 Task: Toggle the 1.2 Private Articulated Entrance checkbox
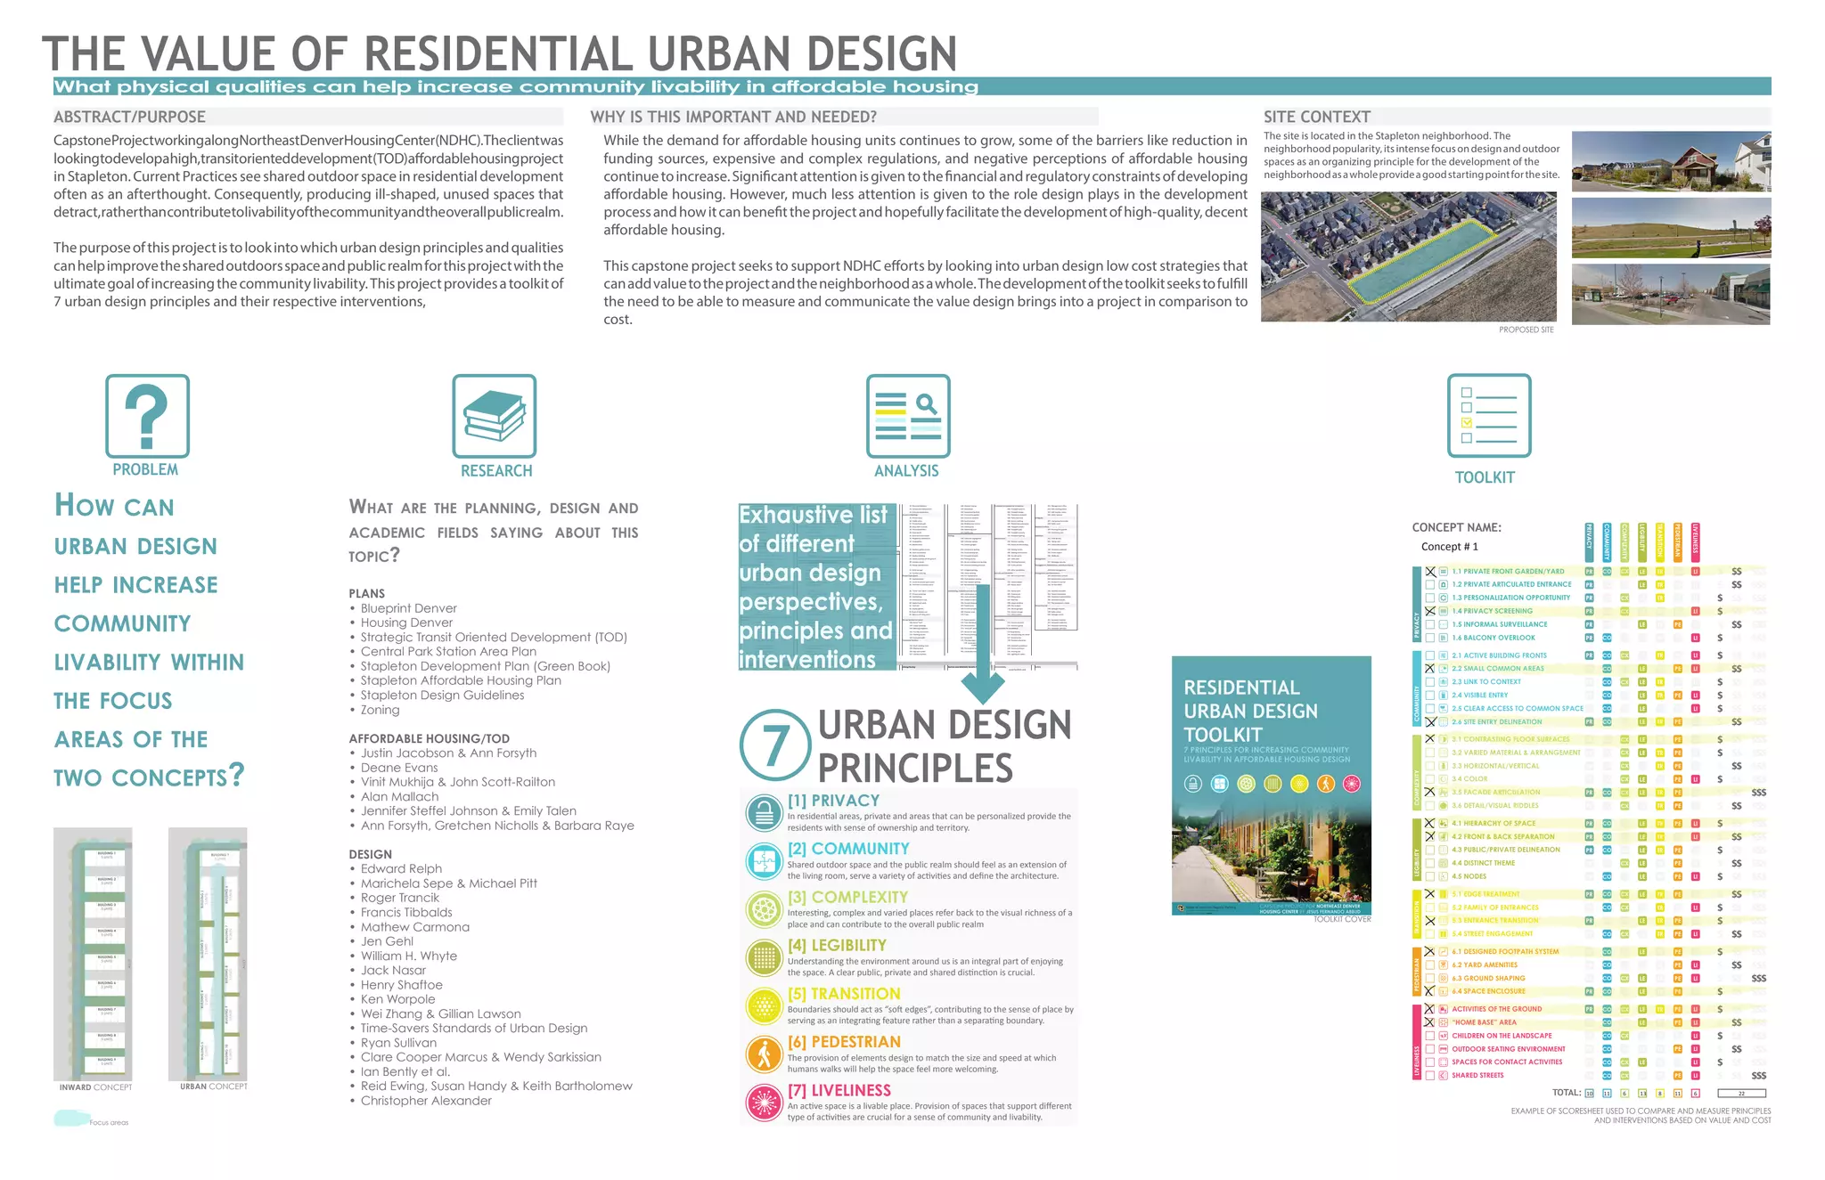[x=1430, y=585]
